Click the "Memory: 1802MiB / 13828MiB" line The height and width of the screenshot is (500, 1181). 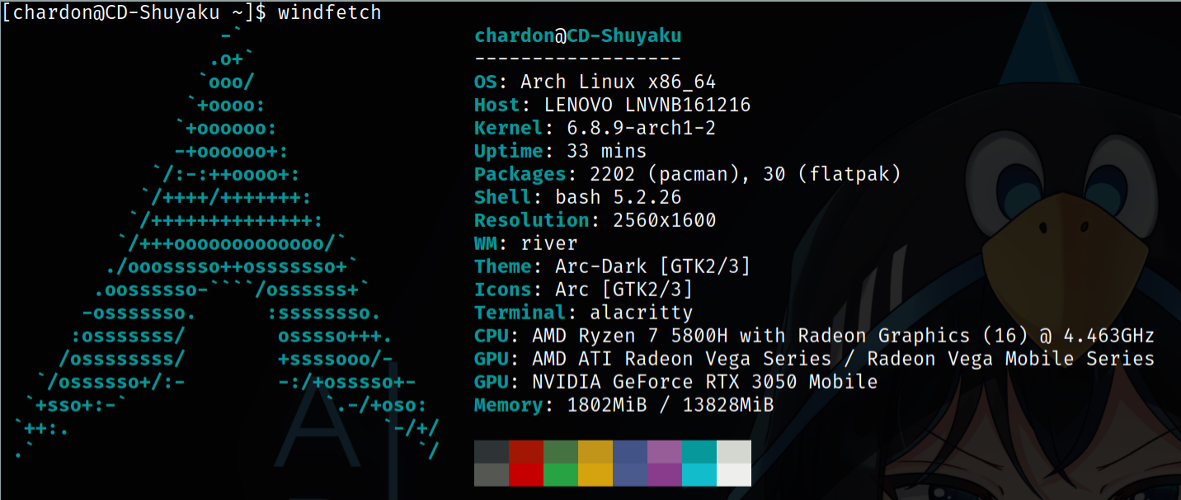623,406
